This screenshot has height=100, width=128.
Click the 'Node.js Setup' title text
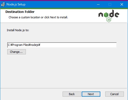(x=16, y=4)
